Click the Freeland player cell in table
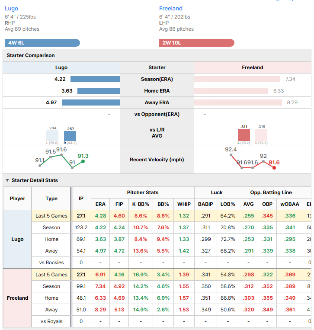314x330 pixels. [x=17, y=298]
